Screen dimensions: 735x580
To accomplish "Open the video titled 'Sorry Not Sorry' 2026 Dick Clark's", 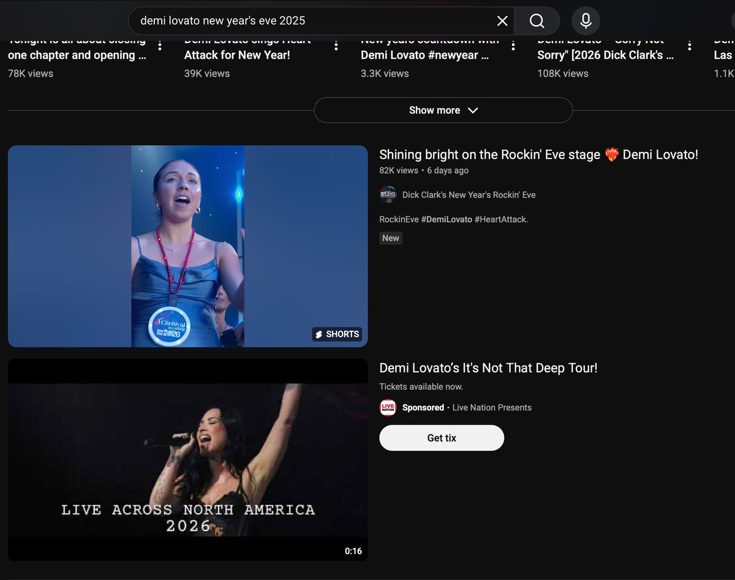I will 606,48.
